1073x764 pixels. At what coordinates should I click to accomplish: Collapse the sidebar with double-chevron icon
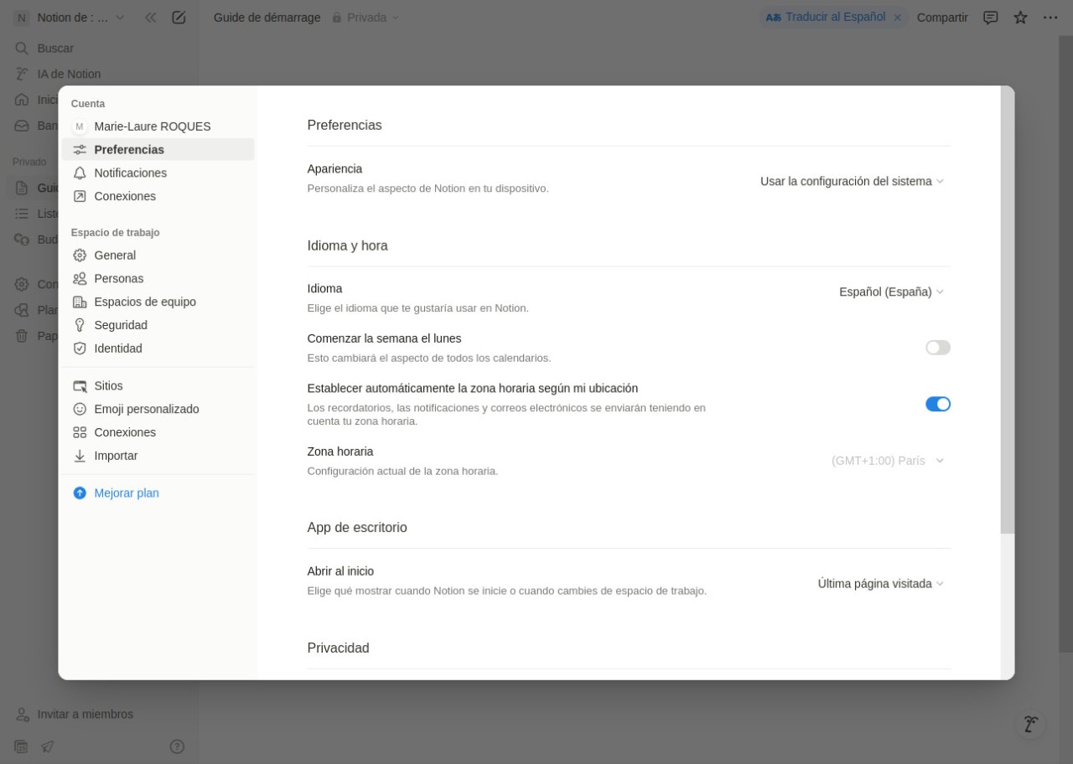click(x=151, y=18)
